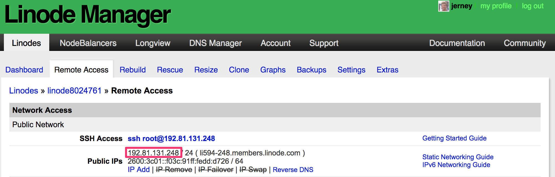Image resolution: width=555 pixels, height=177 pixels.
Task: Switch to the Account tab
Action: (x=276, y=43)
